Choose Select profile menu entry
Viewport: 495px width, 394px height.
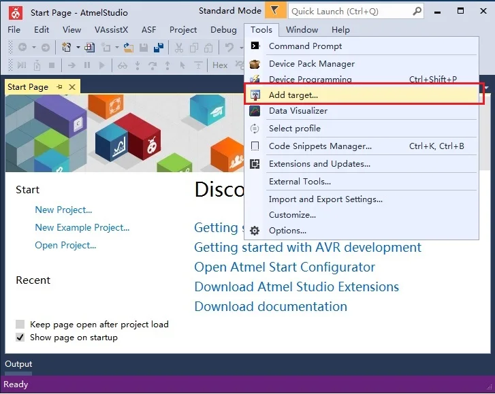click(362, 129)
